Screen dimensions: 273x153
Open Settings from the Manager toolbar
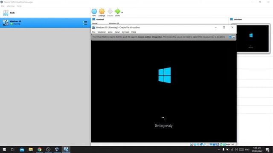pyautogui.click(x=102, y=11)
